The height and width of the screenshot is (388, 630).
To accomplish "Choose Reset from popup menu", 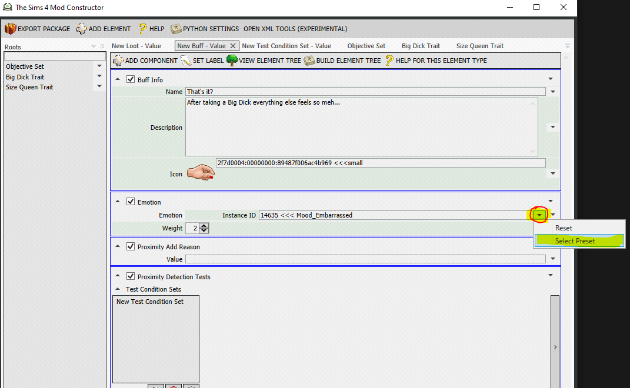I will point(579,228).
